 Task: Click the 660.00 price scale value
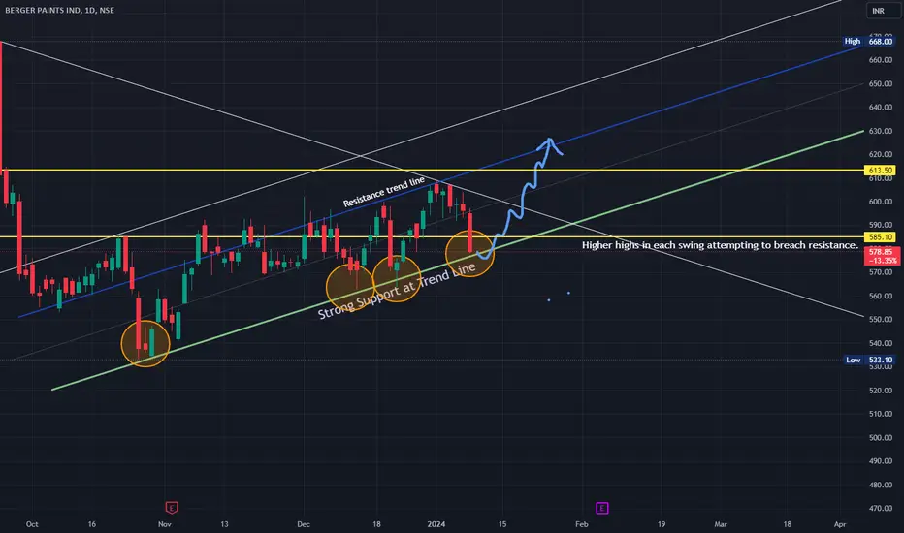[x=881, y=60]
